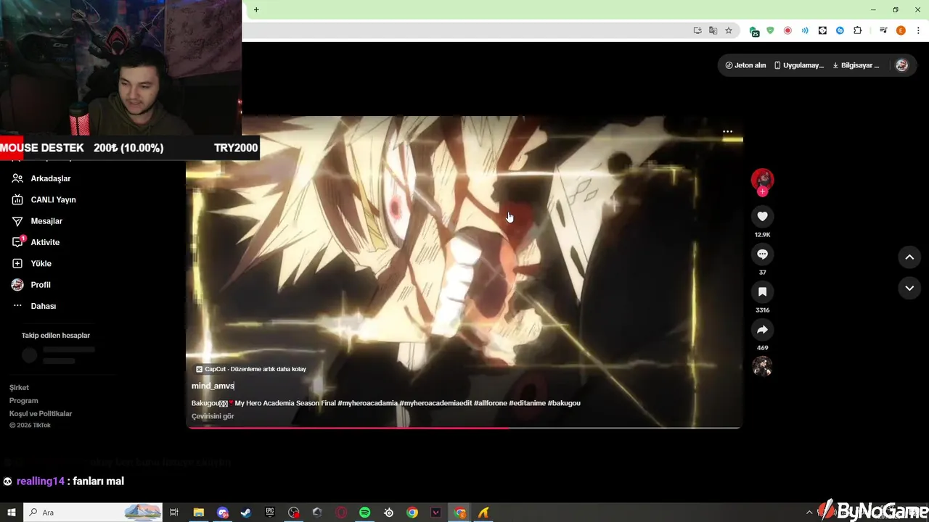Image resolution: width=929 pixels, height=522 pixels.
Task: Click the #myheroacadamia hashtag
Action: (367, 403)
